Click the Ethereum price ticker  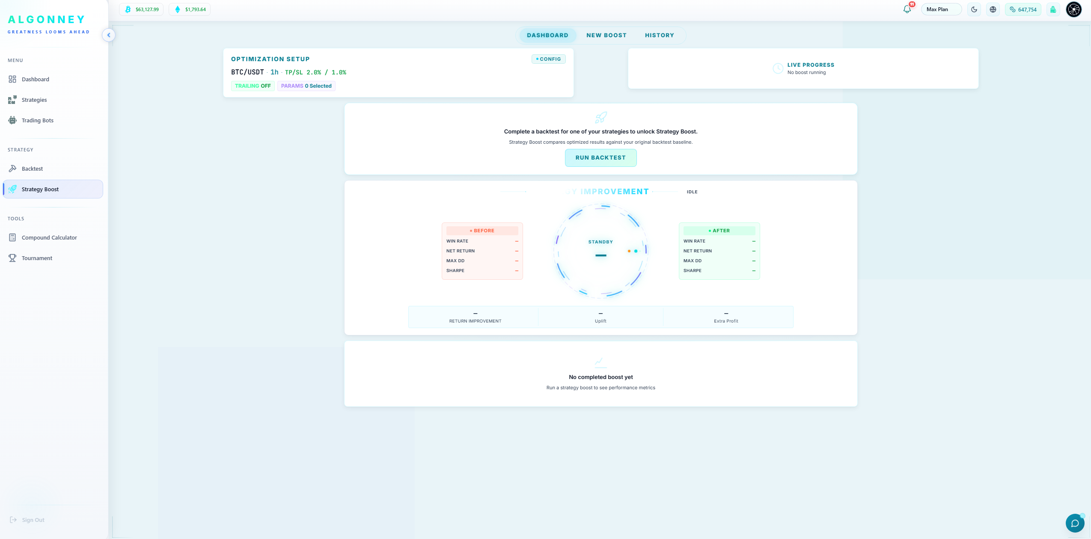(190, 9)
